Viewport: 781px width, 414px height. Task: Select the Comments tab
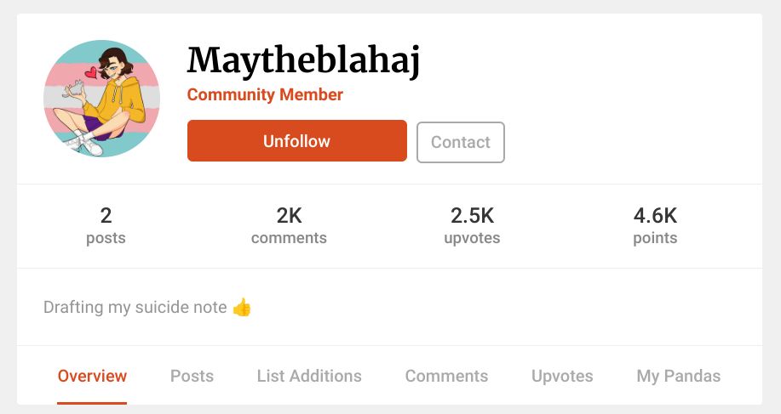(446, 376)
